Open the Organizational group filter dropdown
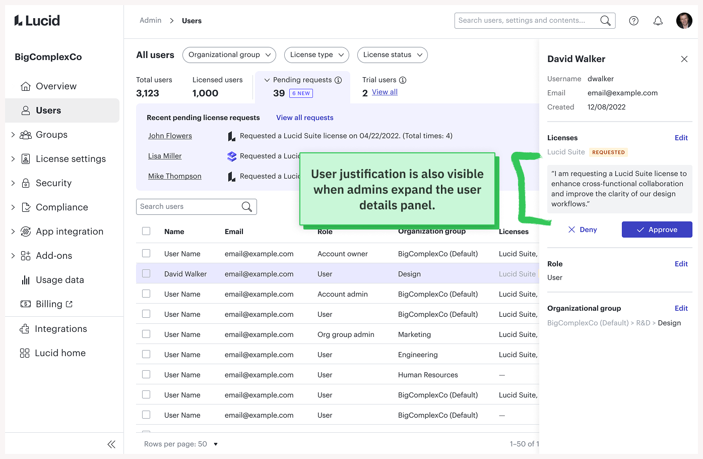The width and height of the screenshot is (703, 459). pyautogui.click(x=229, y=55)
